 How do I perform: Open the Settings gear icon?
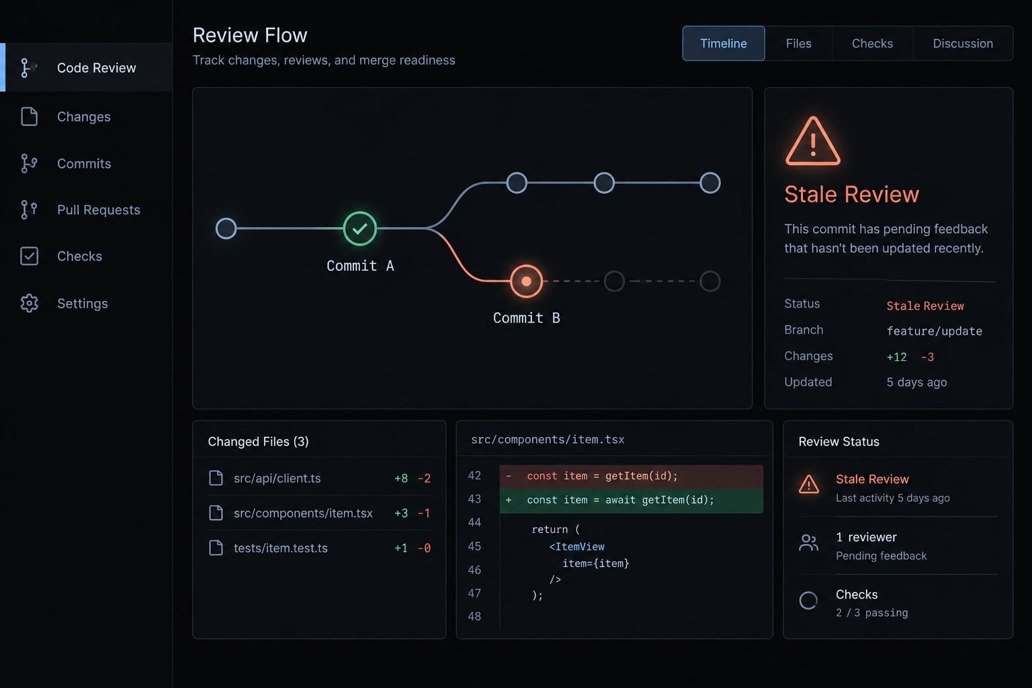point(29,303)
